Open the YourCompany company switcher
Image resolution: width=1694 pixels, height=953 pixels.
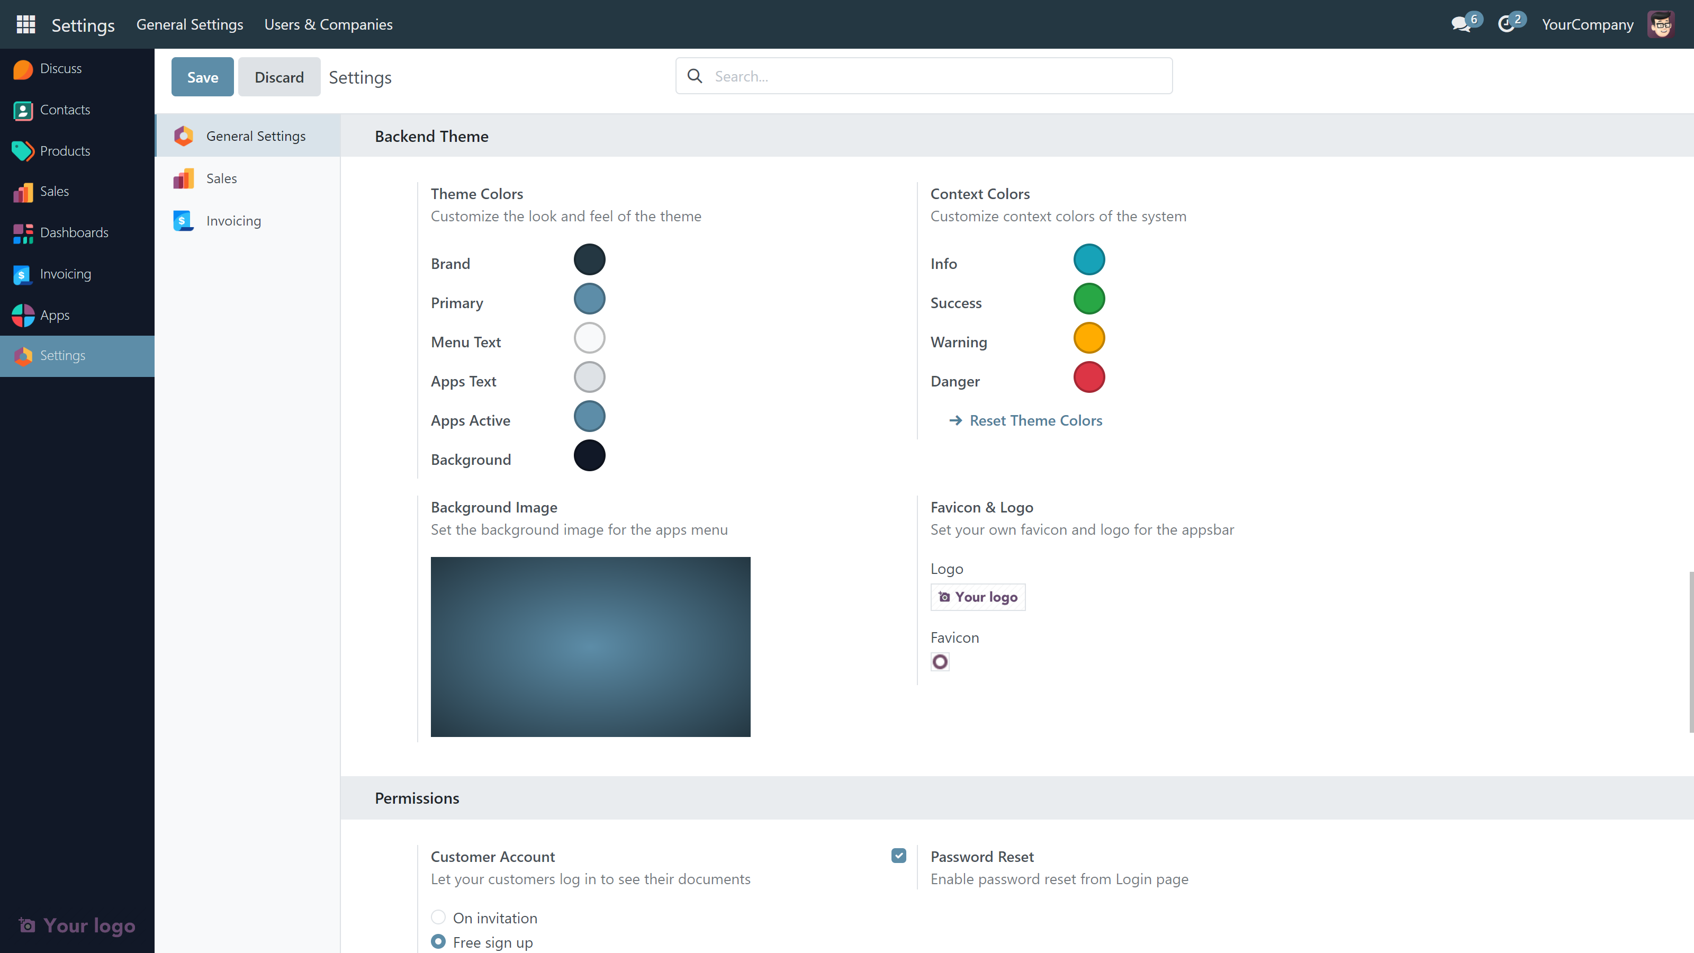pos(1587,24)
